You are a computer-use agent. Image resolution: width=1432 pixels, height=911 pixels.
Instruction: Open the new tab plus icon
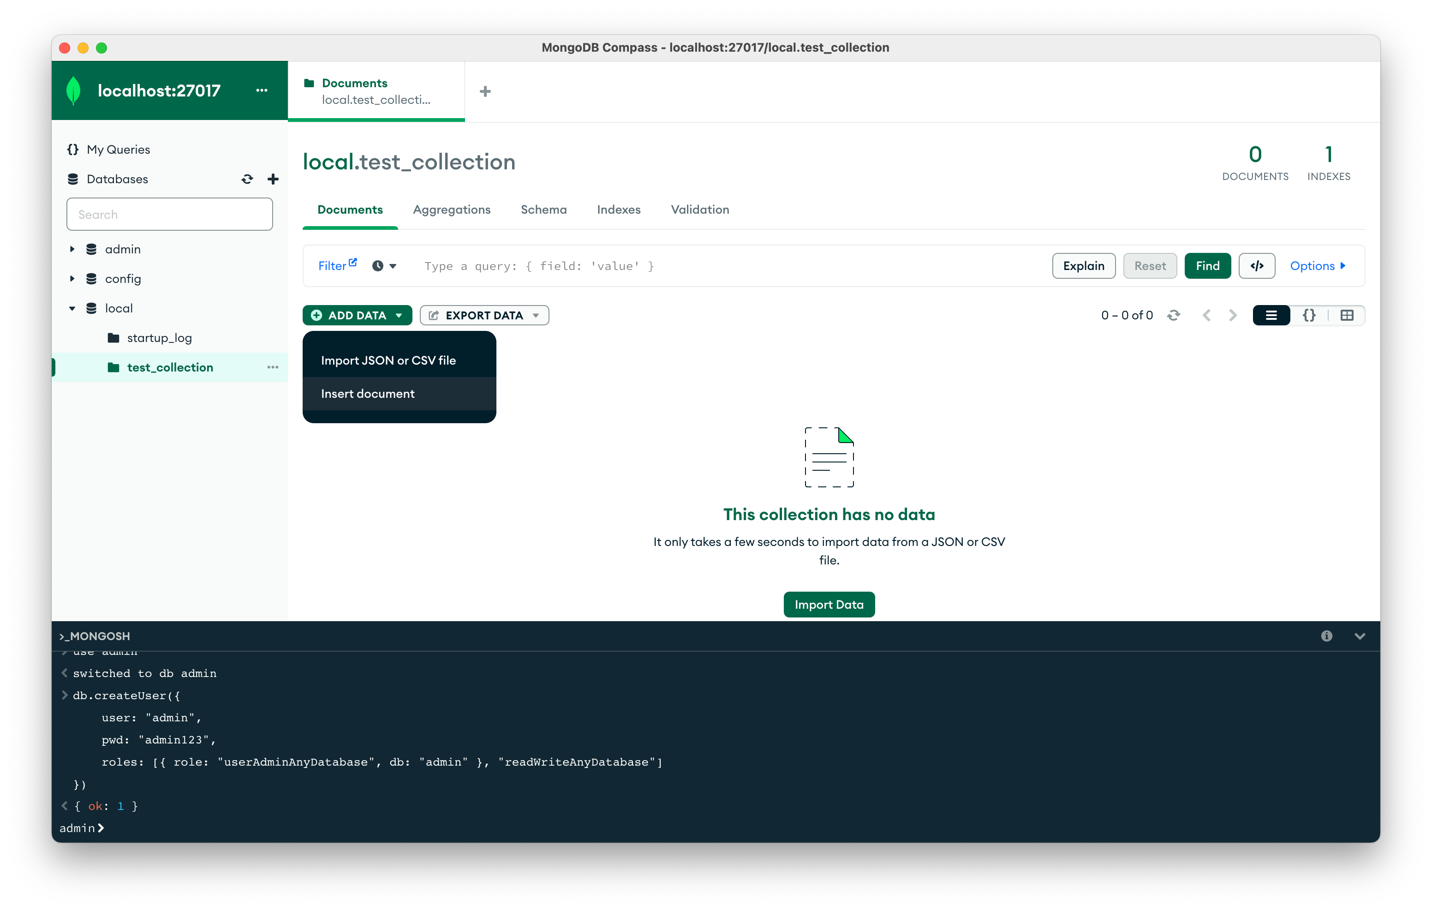pyautogui.click(x=485, y=92)
